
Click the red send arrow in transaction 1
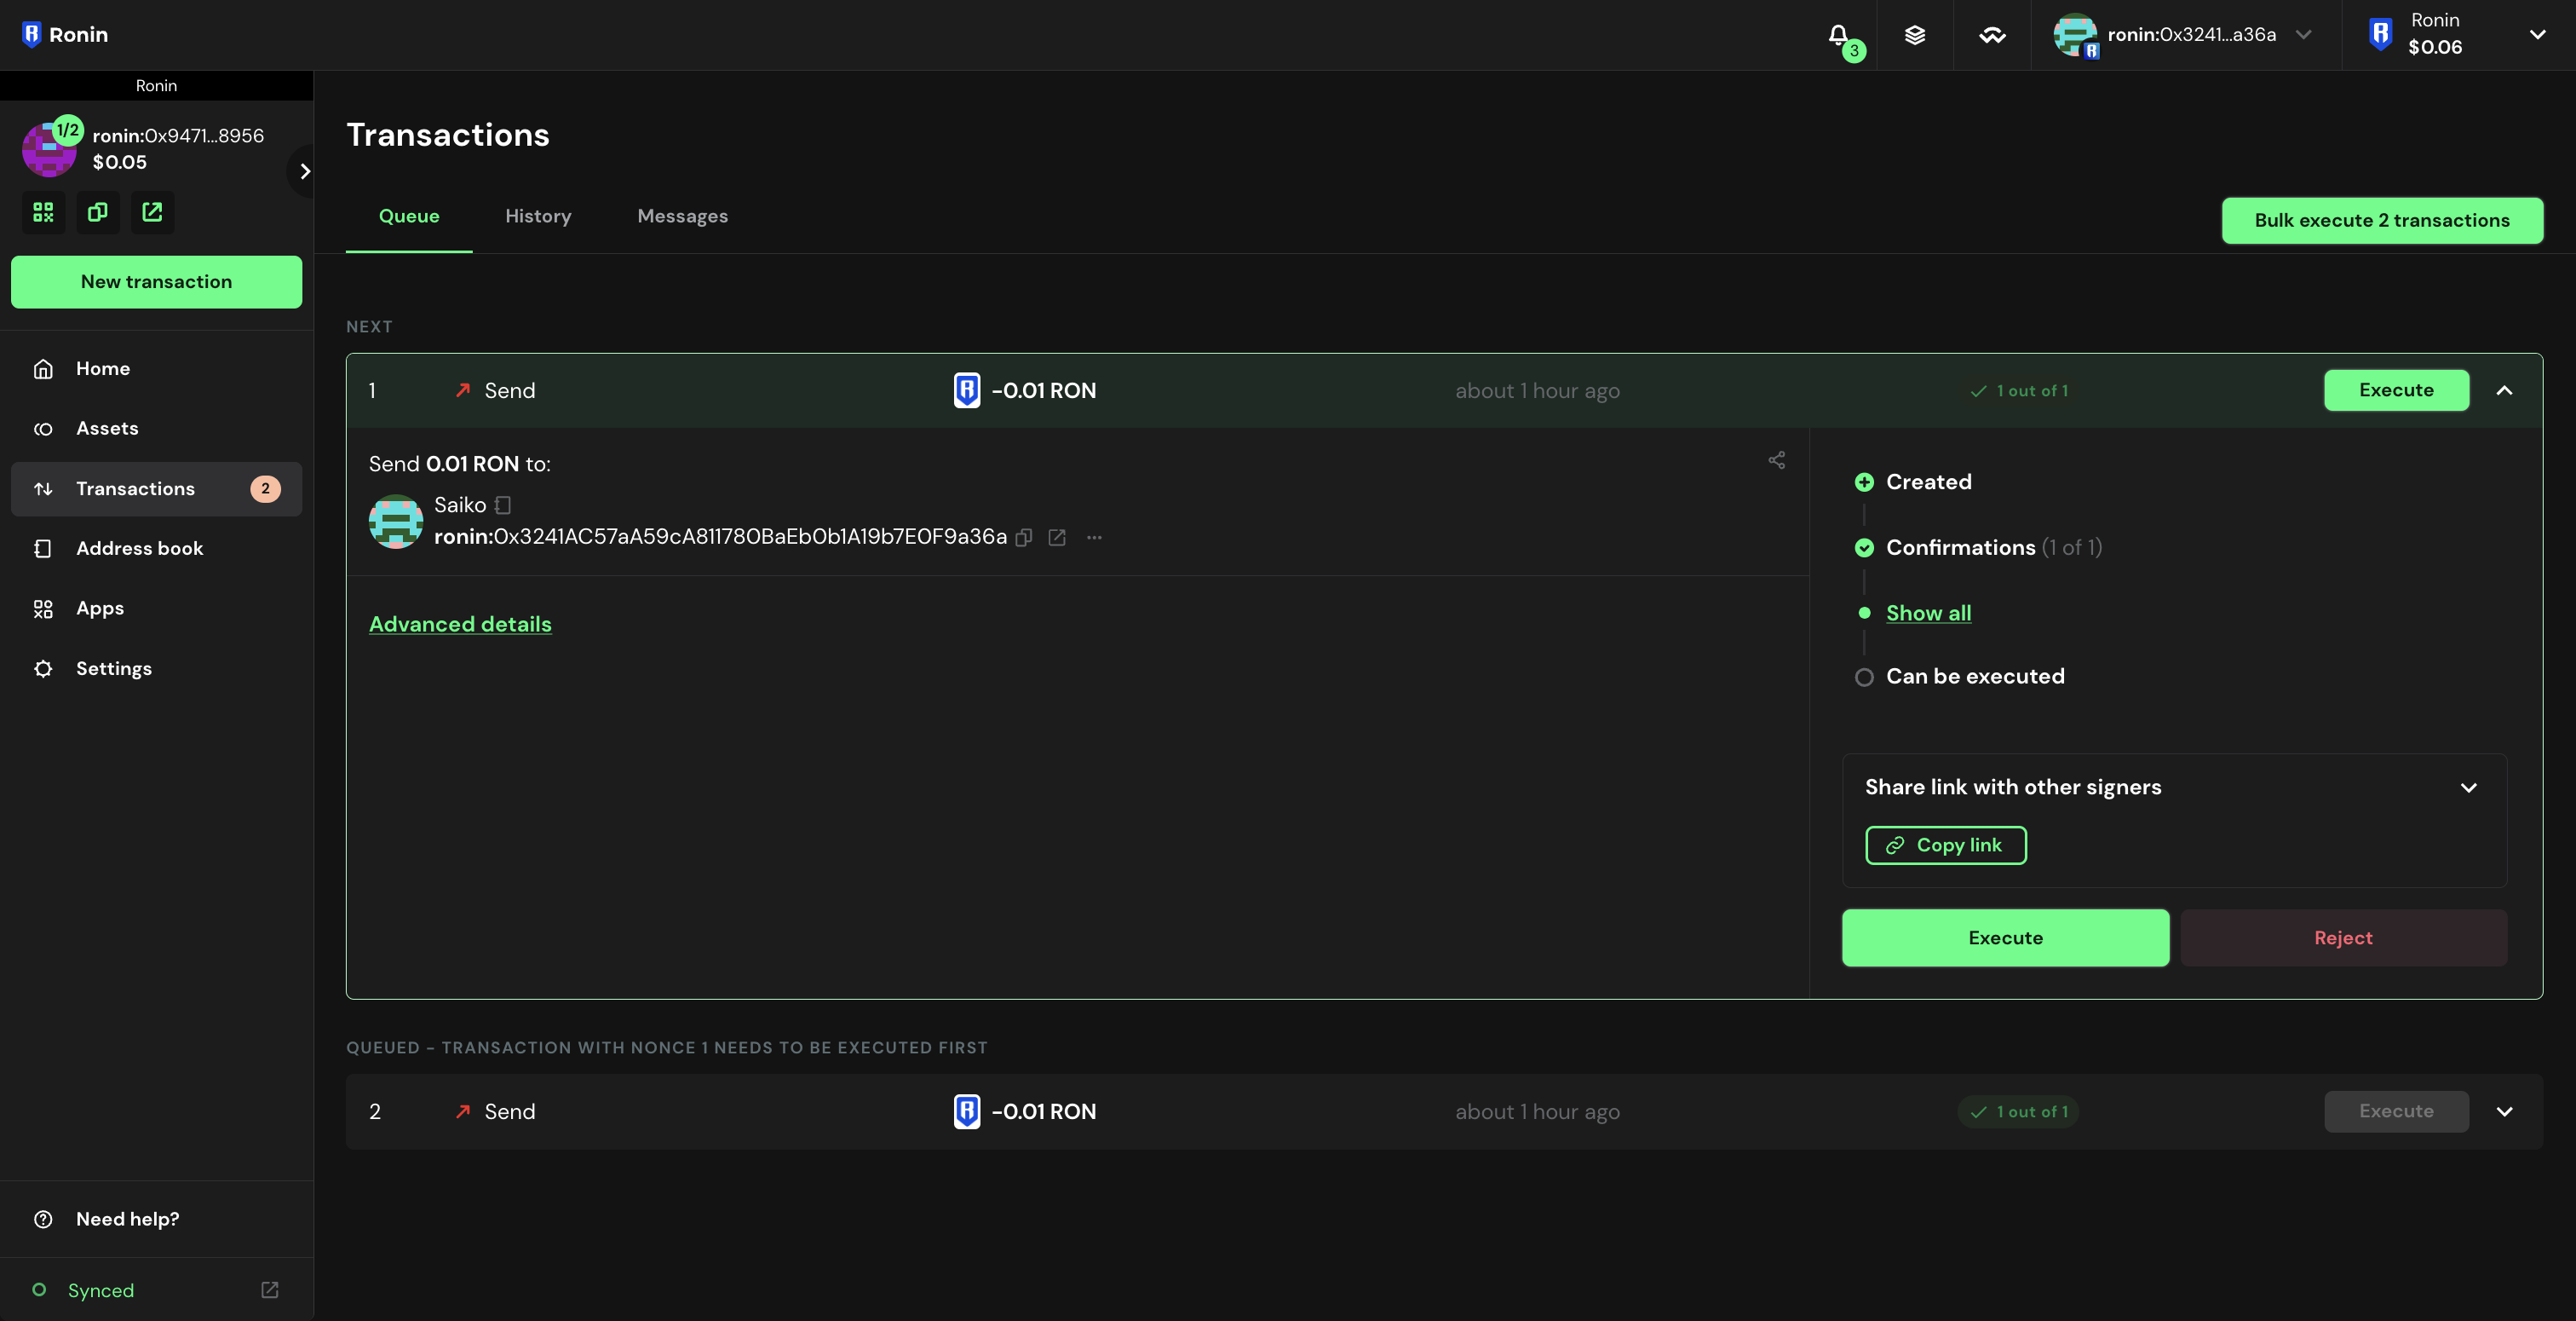coord(463,390)
